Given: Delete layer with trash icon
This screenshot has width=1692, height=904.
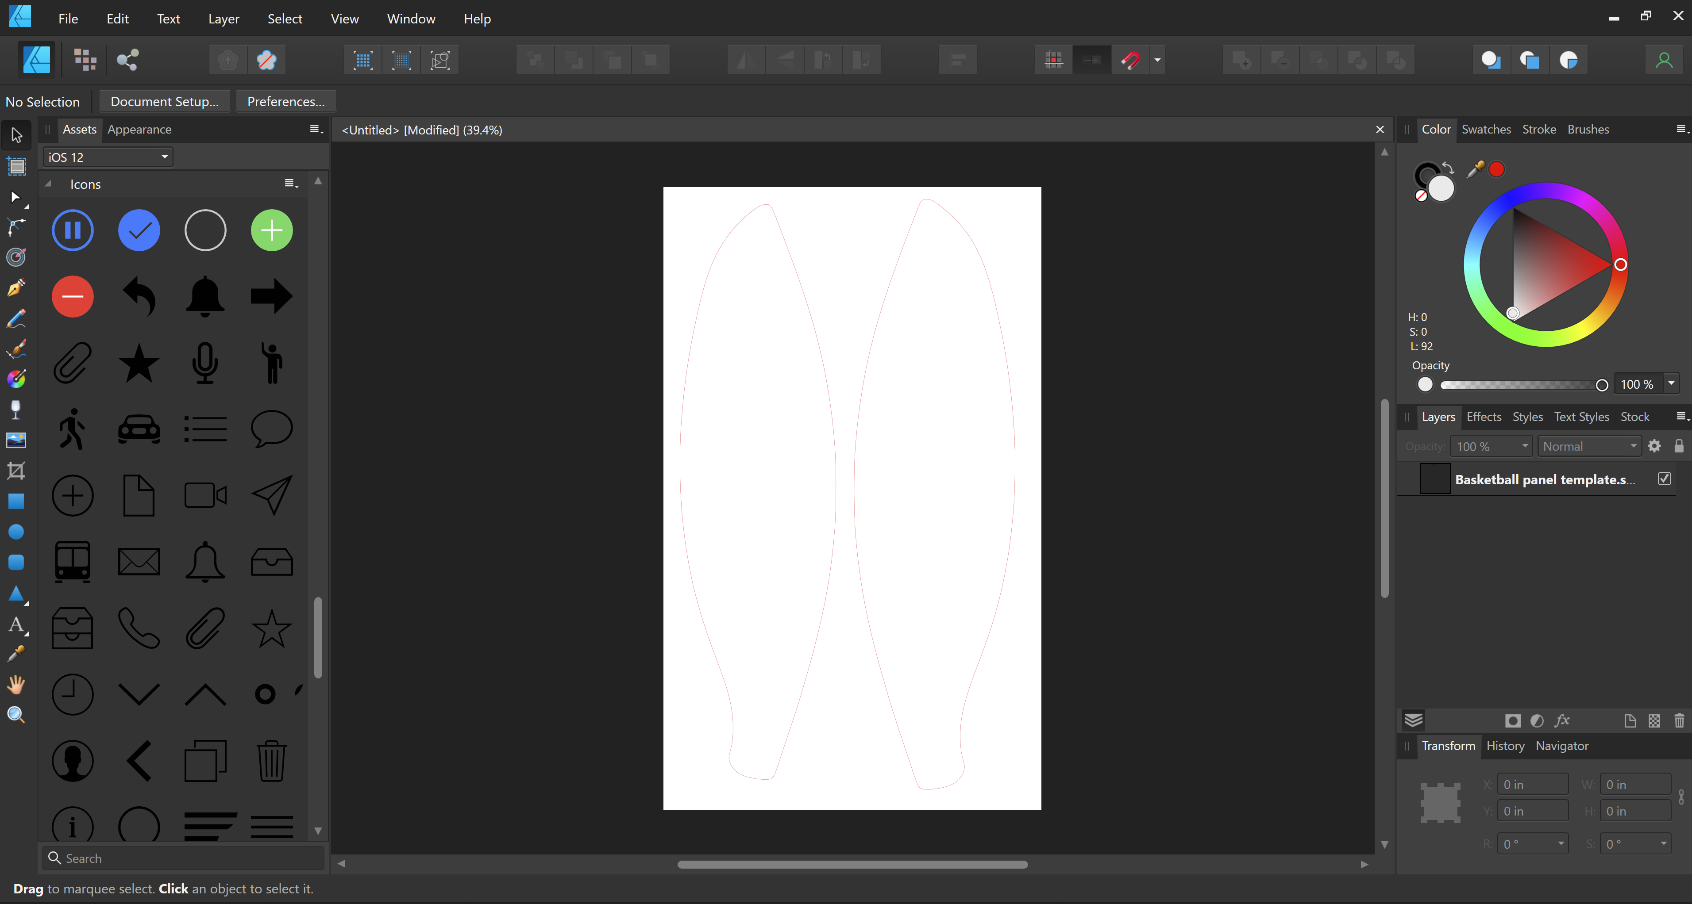Looking at the screenshot, I should pyautogui.click(x=1679, y=721).
